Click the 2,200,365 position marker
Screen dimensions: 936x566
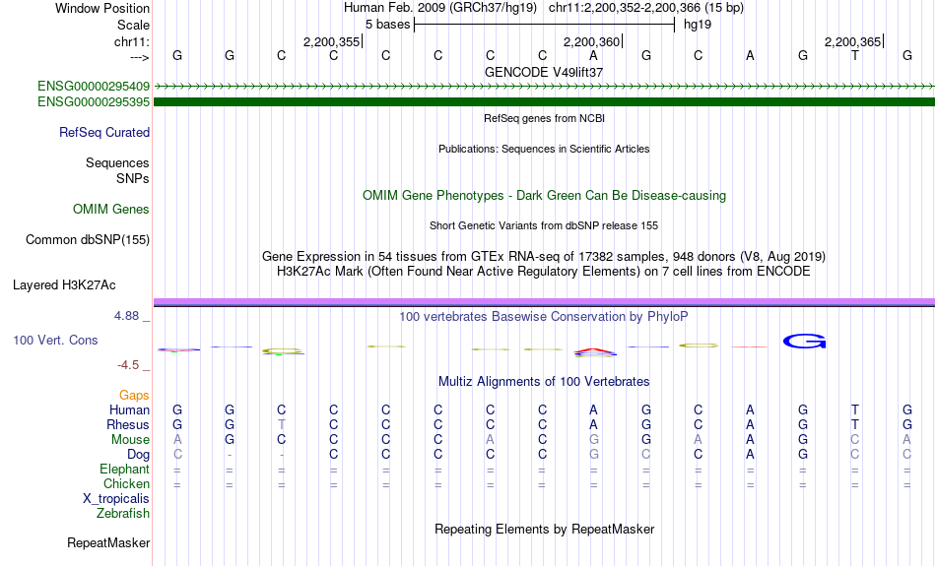[853, 41]
